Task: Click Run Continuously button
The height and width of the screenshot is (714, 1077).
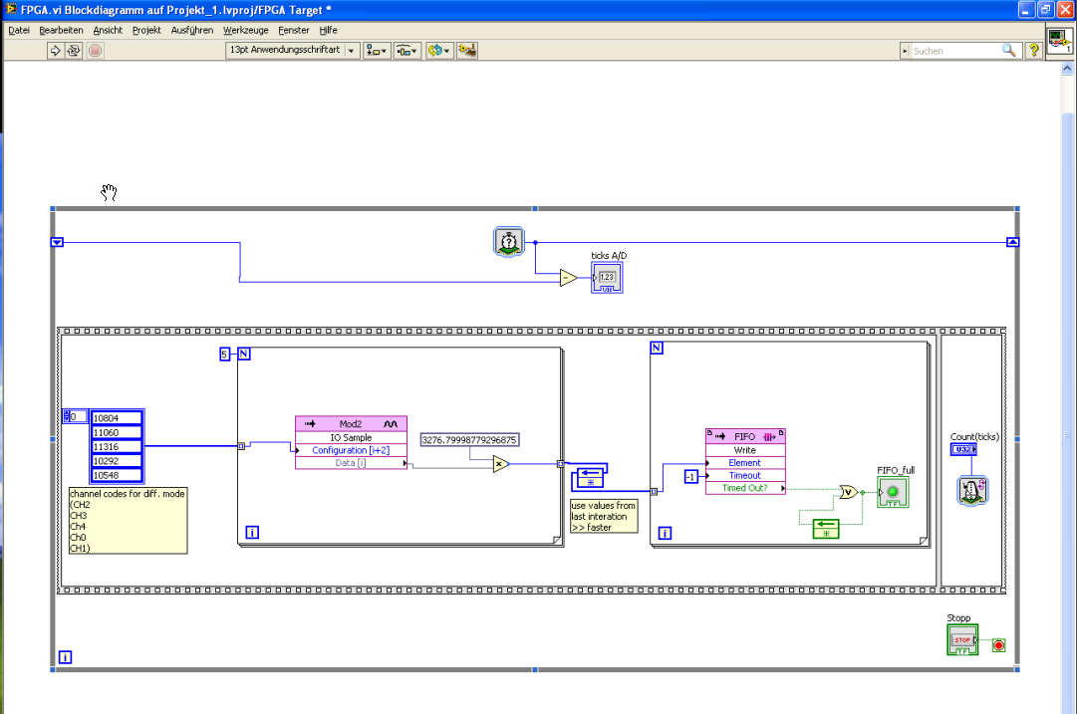Action: 74,50
